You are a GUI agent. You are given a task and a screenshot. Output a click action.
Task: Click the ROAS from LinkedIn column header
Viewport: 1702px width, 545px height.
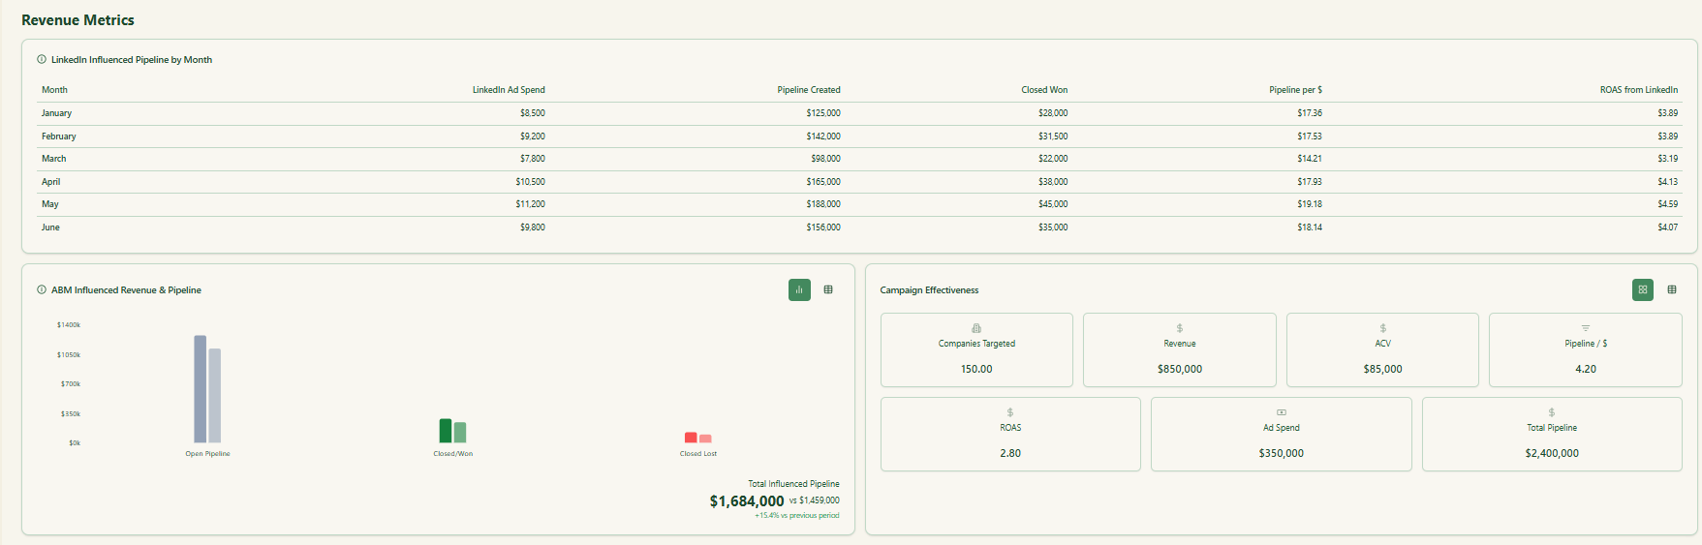(x=1639, y=90)
